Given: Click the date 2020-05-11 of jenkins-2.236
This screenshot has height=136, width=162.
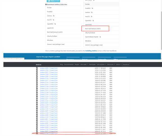Looking at the screenshot, I should click(100, 129).
